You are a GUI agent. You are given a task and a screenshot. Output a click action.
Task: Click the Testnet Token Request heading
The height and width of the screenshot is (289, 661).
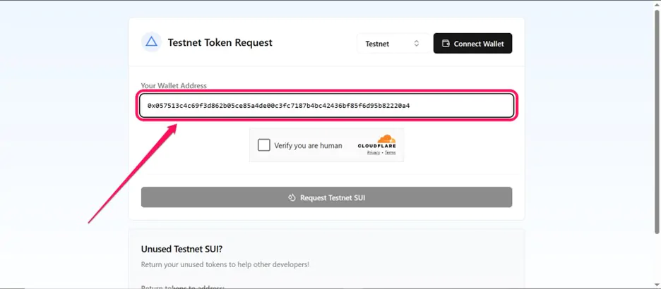point(220,42)
